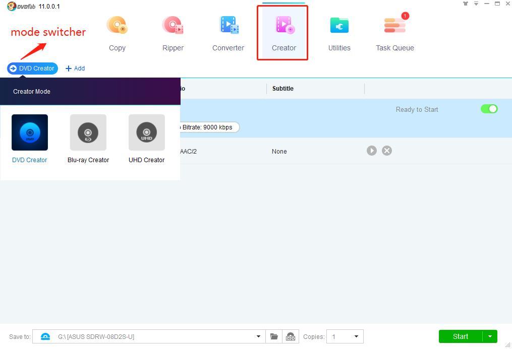Click the Bitrate: 9000 kbps pill
The image size is (512, 349).
209,127
